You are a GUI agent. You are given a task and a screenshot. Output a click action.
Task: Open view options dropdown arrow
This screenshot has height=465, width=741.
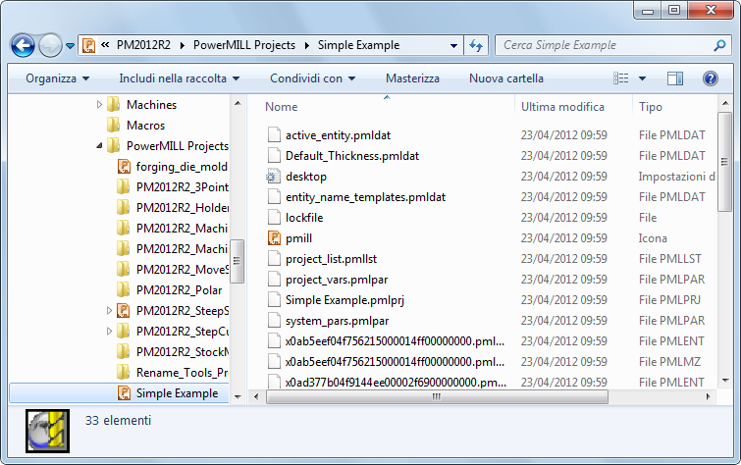[642, 78]
